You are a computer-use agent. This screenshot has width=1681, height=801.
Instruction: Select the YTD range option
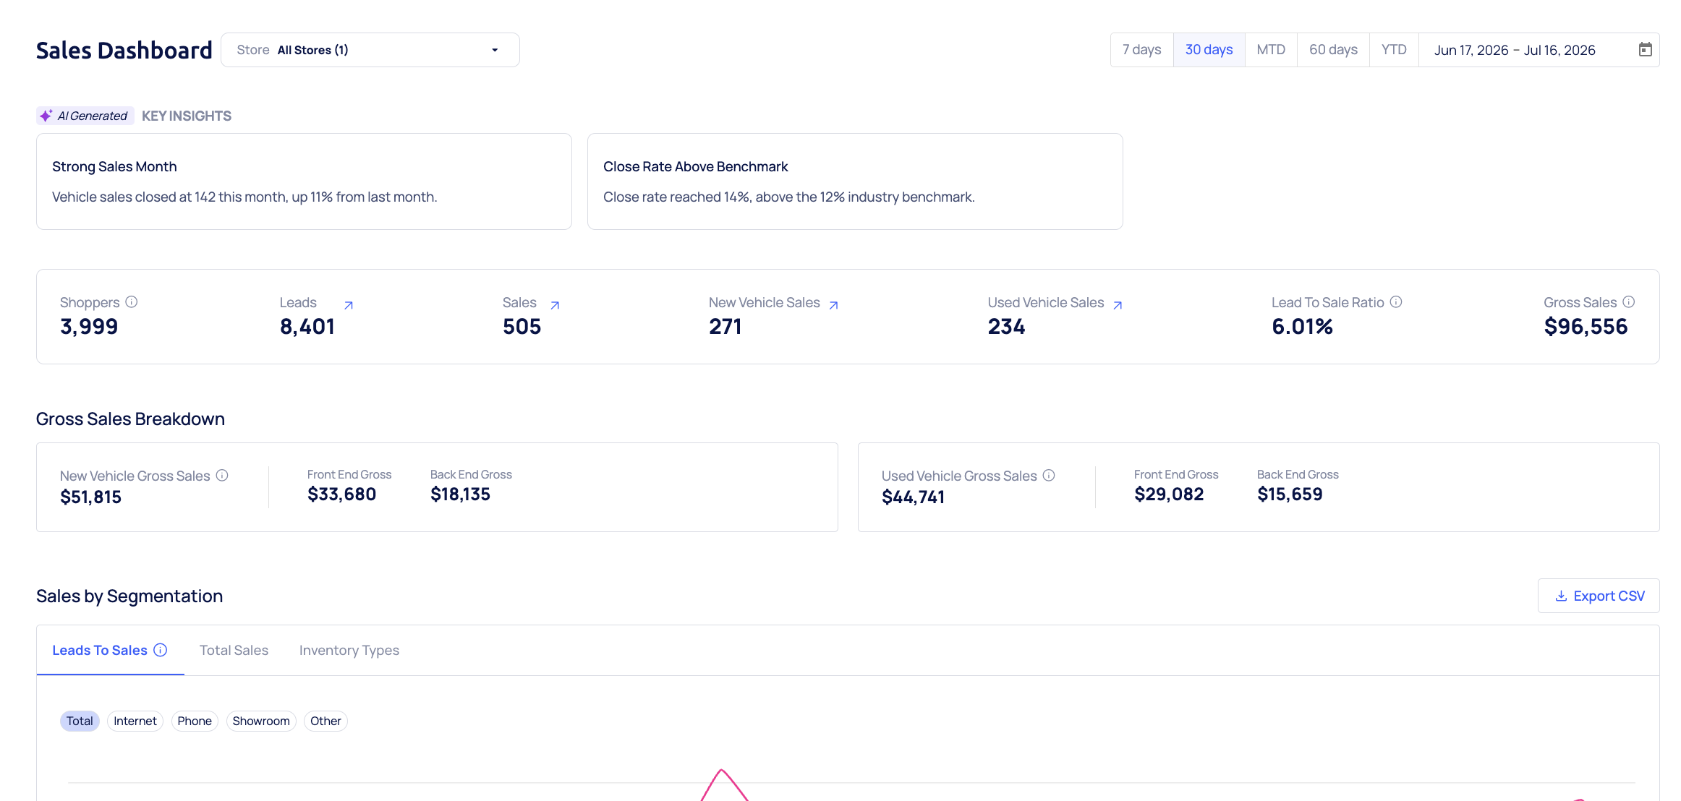click(1394, 50)
